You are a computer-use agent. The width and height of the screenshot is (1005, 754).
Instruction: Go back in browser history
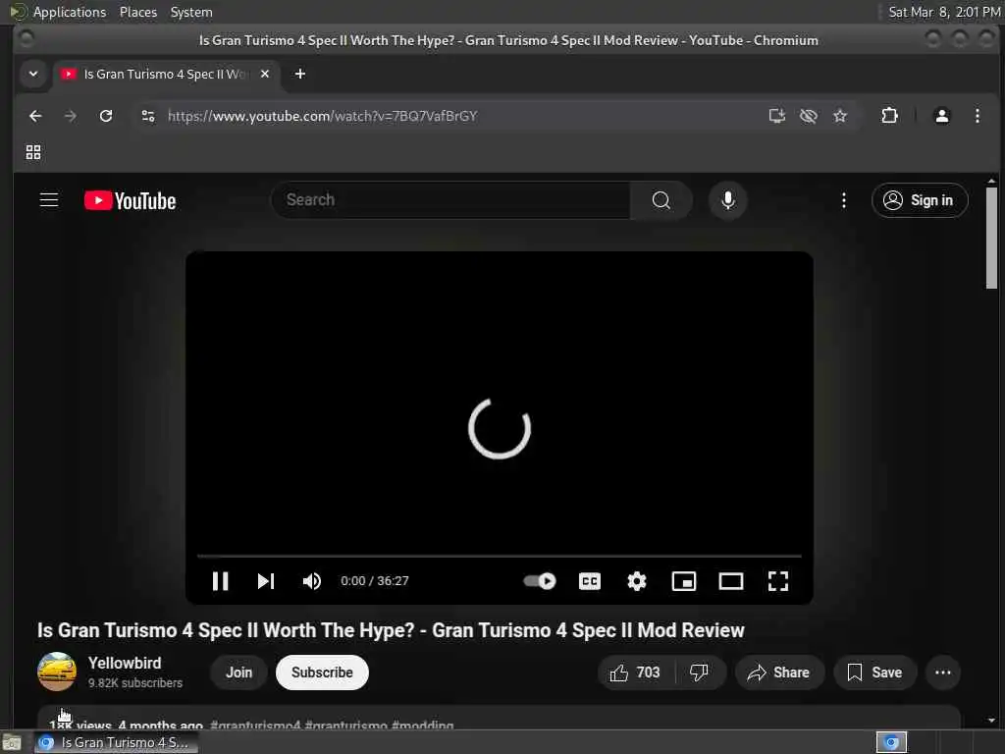(x=36, y=116)
